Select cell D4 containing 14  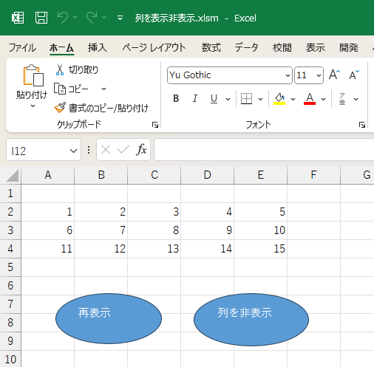coord(208,249)
